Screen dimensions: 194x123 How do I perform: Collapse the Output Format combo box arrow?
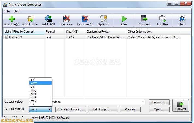(49, 109)
